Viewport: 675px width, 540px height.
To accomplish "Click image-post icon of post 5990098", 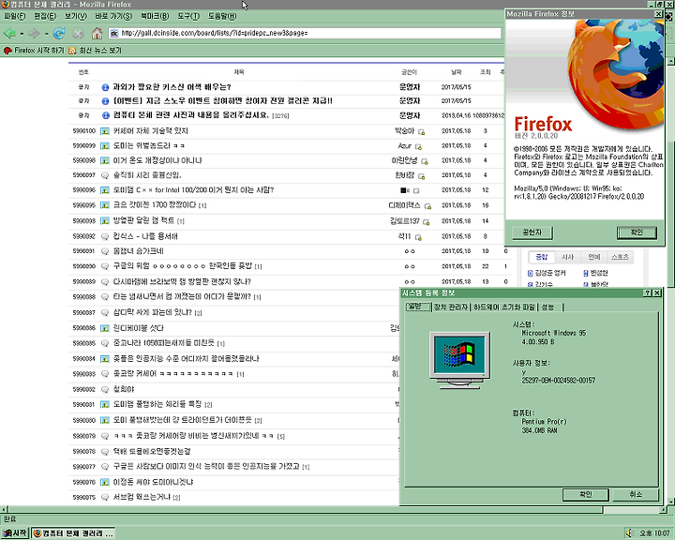I will pos(105,161).
